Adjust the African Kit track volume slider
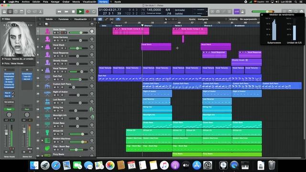 [78, 134]
